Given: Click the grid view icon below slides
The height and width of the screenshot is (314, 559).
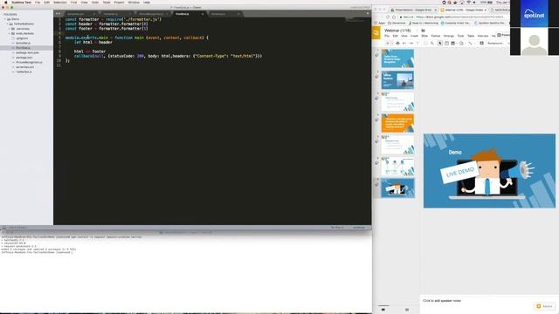Looking at the screenshot, I should 407,310.
